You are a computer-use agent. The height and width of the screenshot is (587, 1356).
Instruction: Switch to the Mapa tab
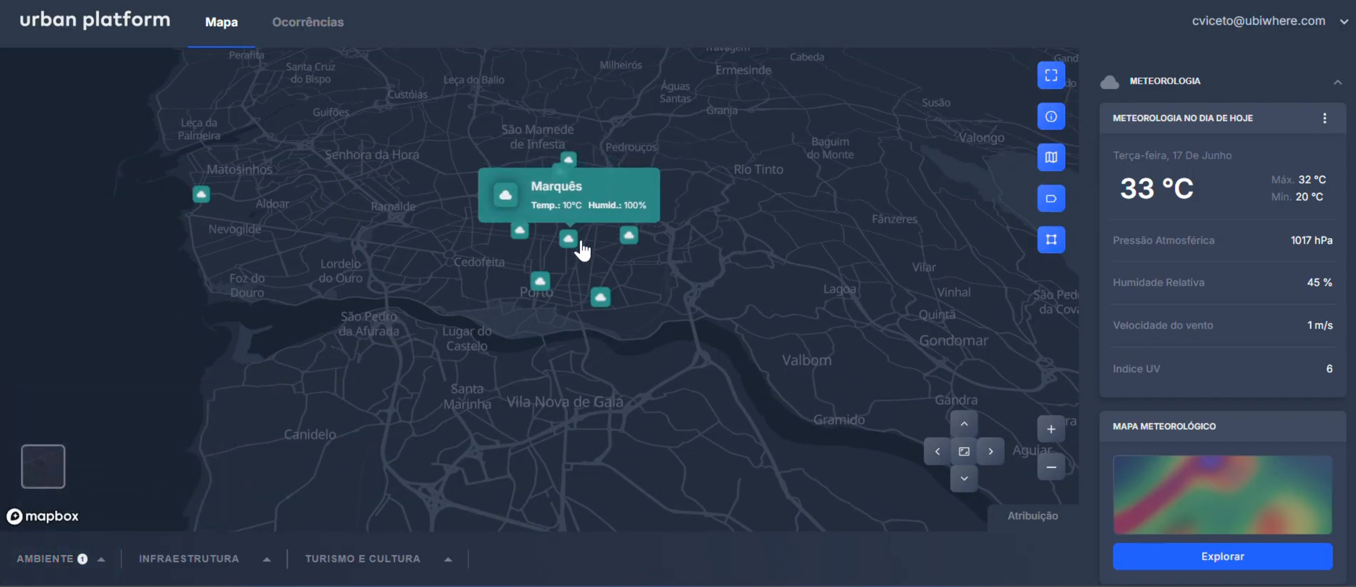tap(221, 22)
